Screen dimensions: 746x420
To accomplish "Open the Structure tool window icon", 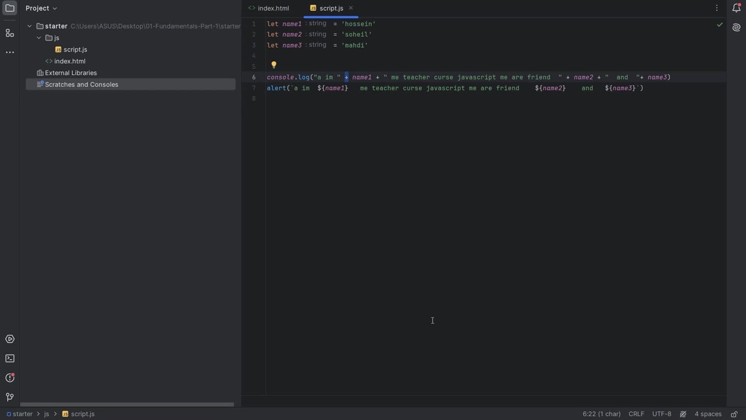I will tap(10, 33).
